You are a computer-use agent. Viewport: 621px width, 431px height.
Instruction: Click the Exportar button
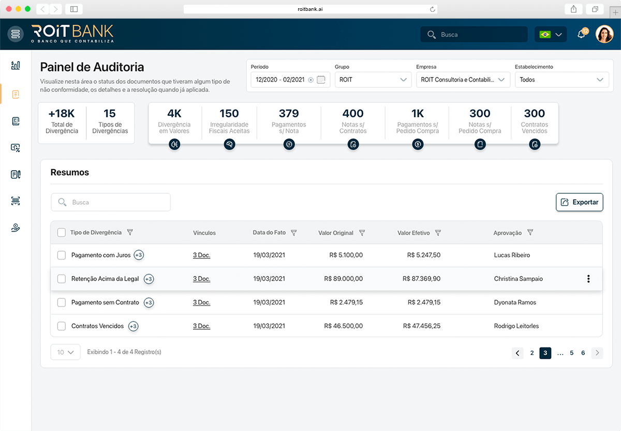pos(579,202)
